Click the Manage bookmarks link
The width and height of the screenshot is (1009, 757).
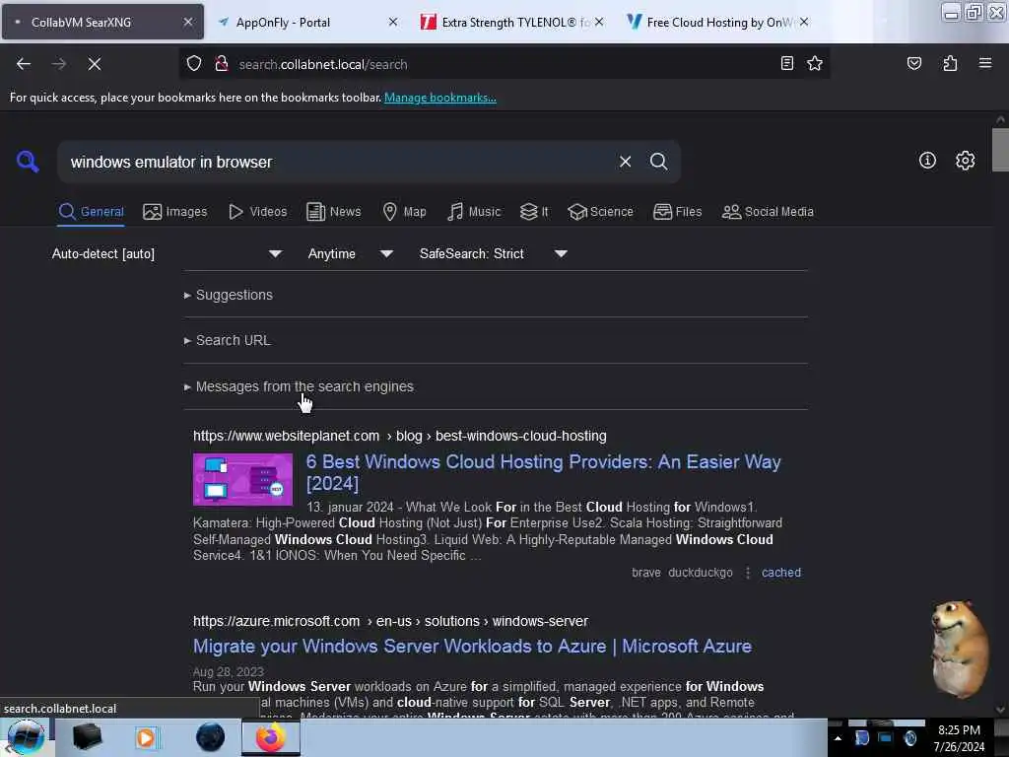click(x=440, y=98)
